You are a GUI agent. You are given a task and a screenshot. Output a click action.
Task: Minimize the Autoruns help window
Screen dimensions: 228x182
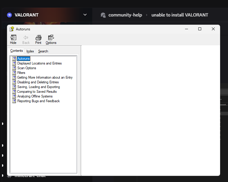pos(187,29)
